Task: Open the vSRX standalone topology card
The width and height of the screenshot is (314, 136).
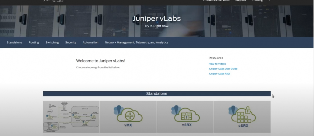Action: click(185, 117)
